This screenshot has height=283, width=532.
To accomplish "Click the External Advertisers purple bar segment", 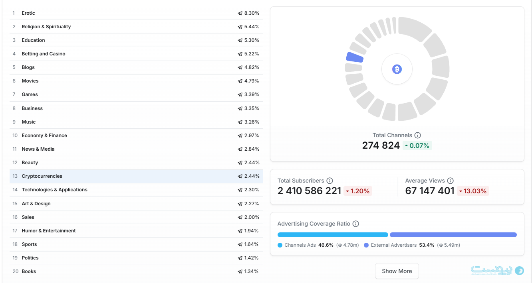I will click(x=453, y=235).
